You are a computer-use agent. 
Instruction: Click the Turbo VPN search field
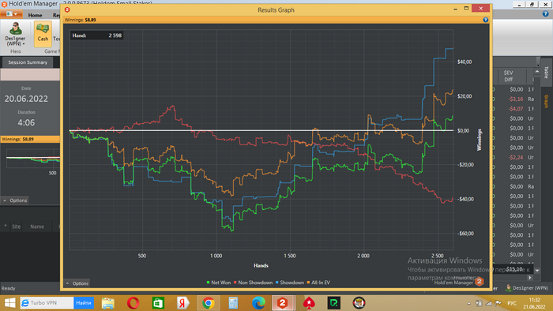click(x=47, y=303)
